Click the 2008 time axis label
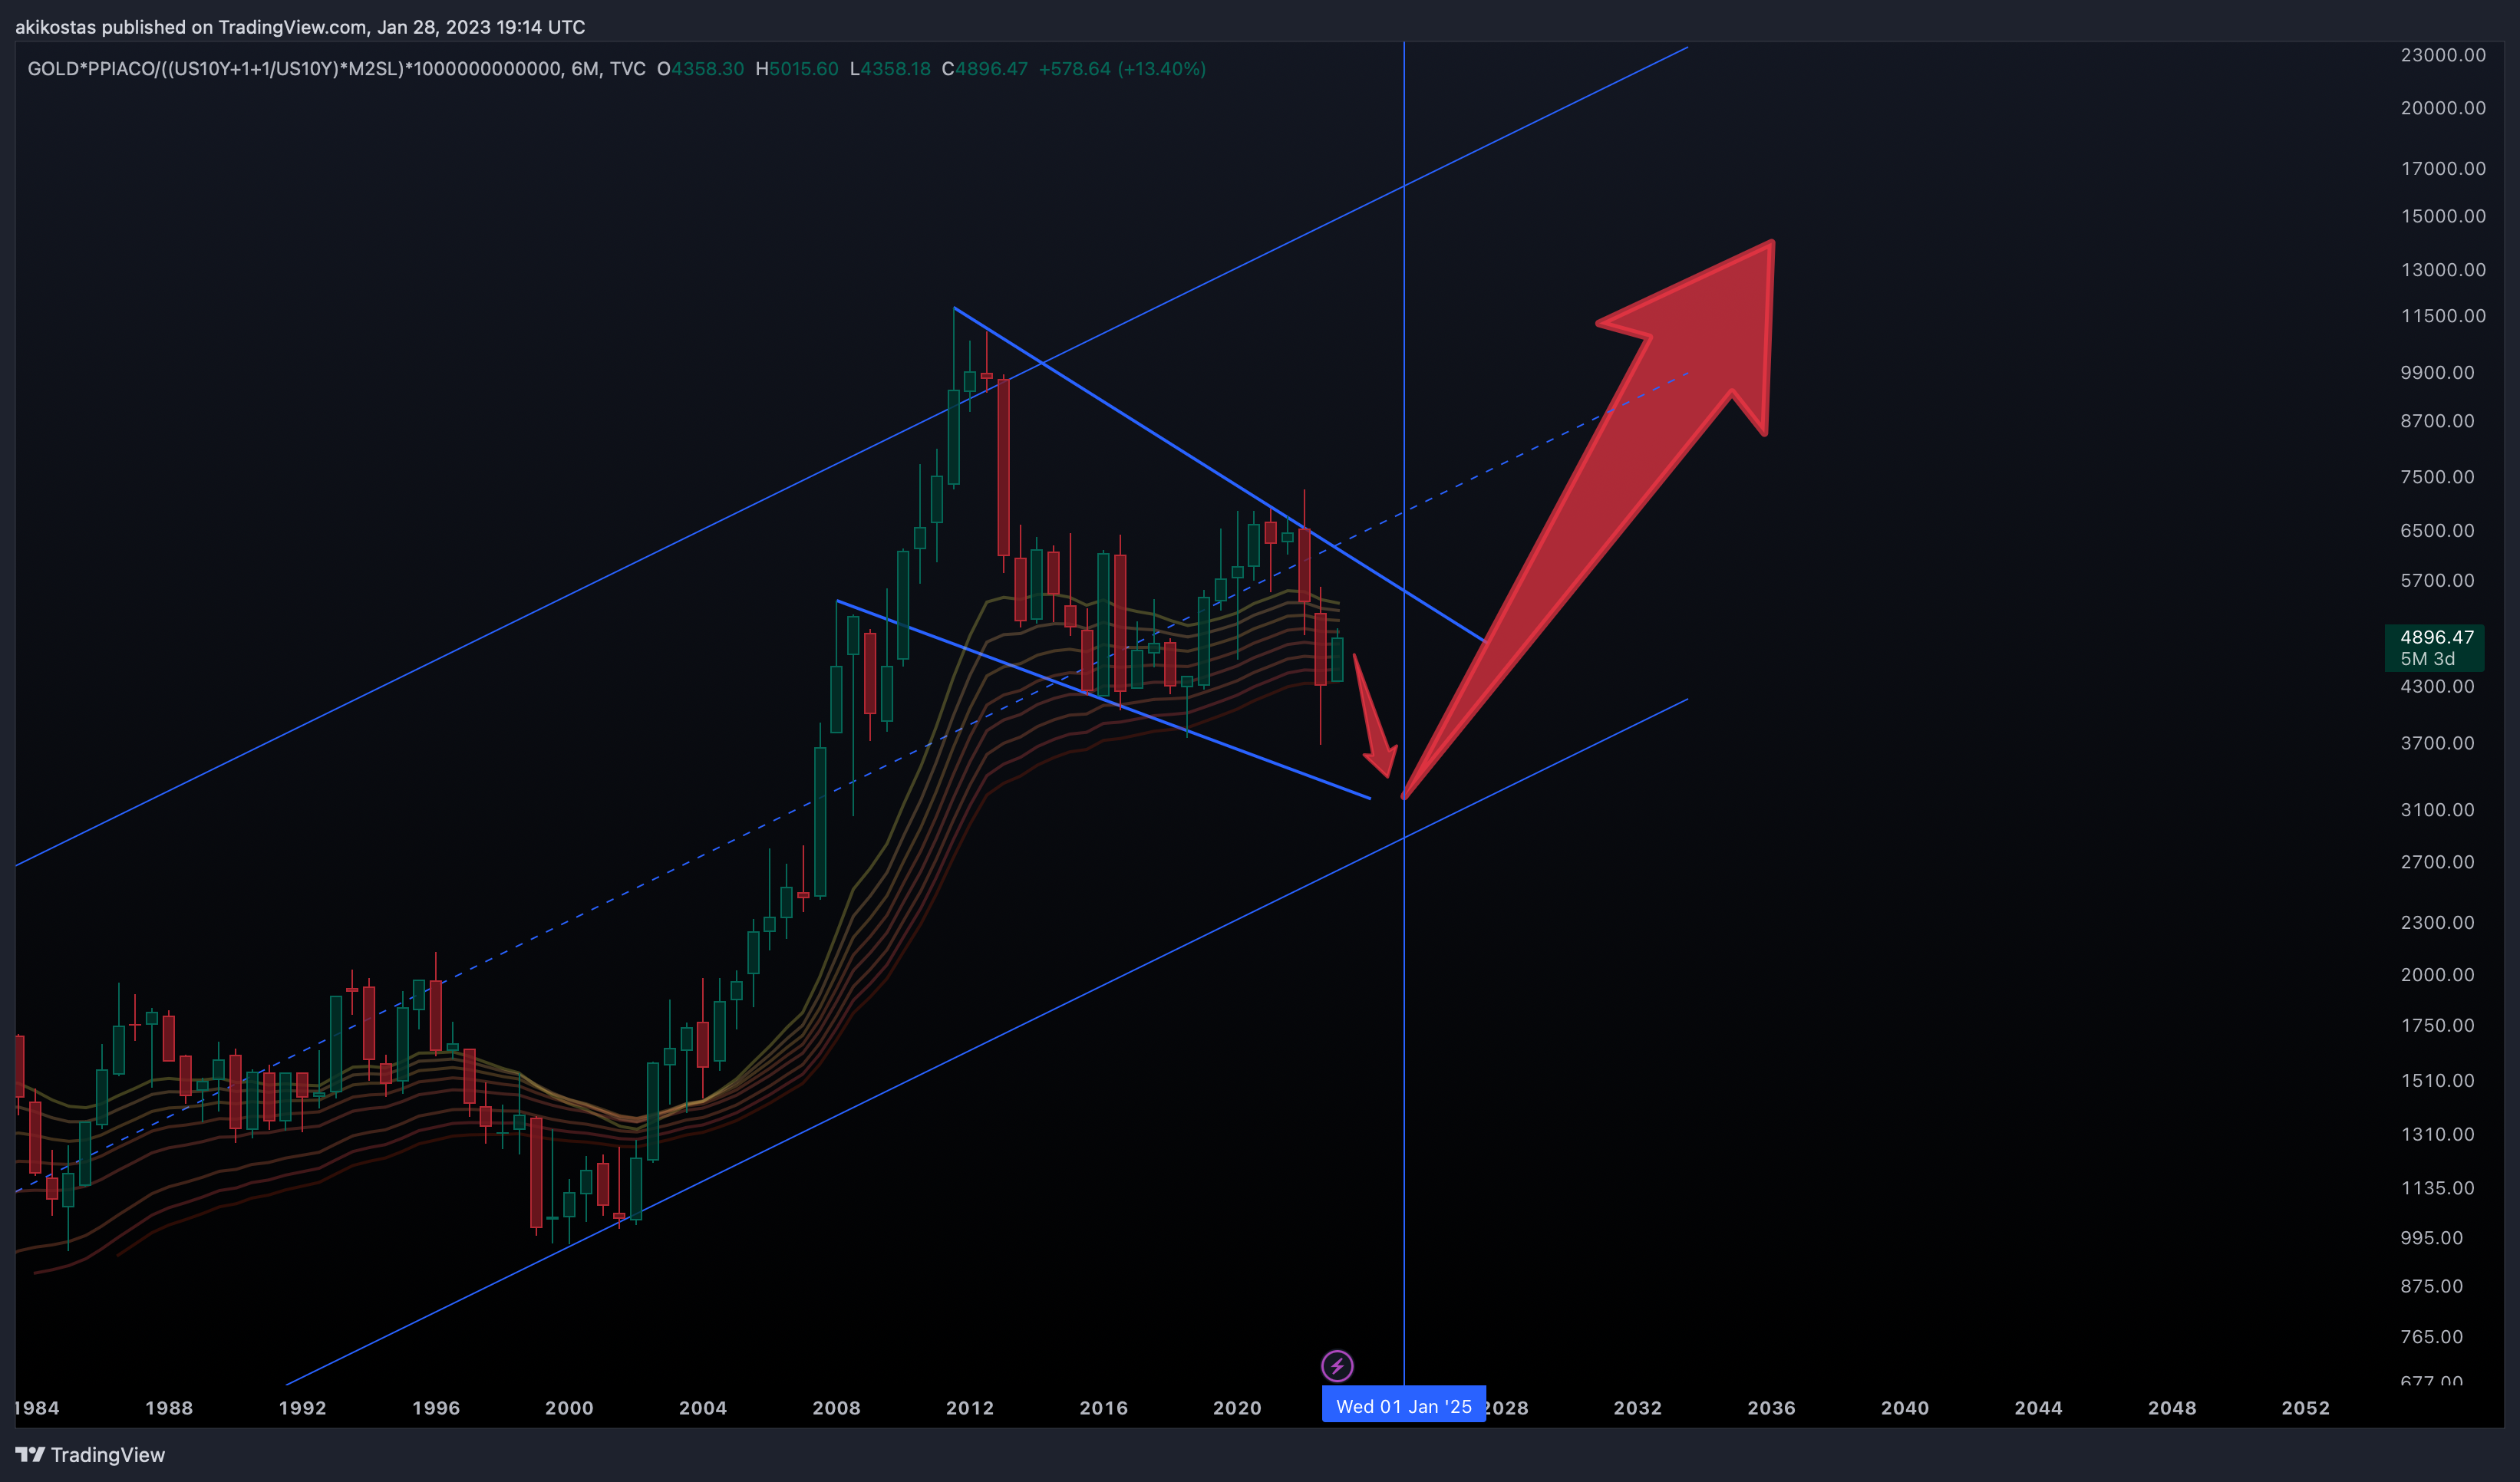Viewport: 2520px width, 1482px height. [x=836, y=1408]
